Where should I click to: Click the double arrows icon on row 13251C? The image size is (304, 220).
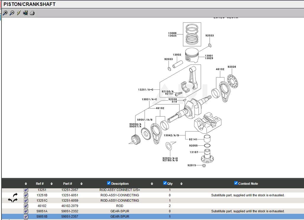13,200
